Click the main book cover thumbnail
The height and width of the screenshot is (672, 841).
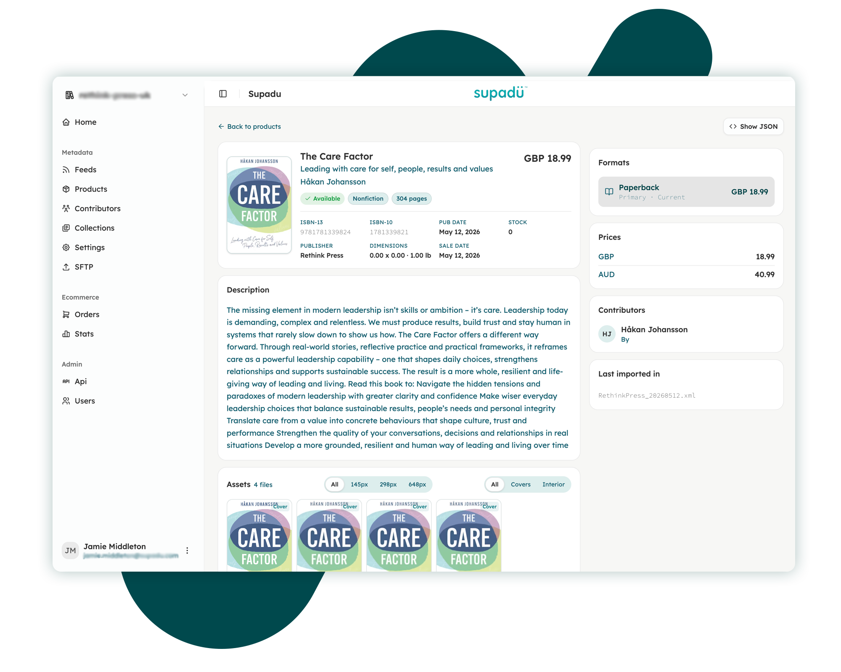point(259,205)
